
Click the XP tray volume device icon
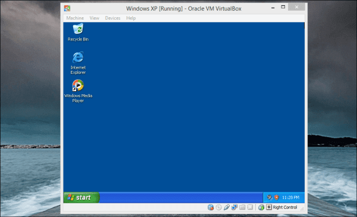pos(270,197)
